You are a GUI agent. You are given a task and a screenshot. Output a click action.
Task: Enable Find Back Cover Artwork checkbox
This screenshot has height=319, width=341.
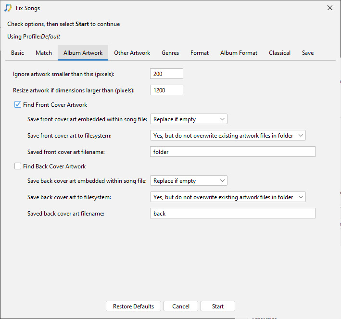pos(18,166)
